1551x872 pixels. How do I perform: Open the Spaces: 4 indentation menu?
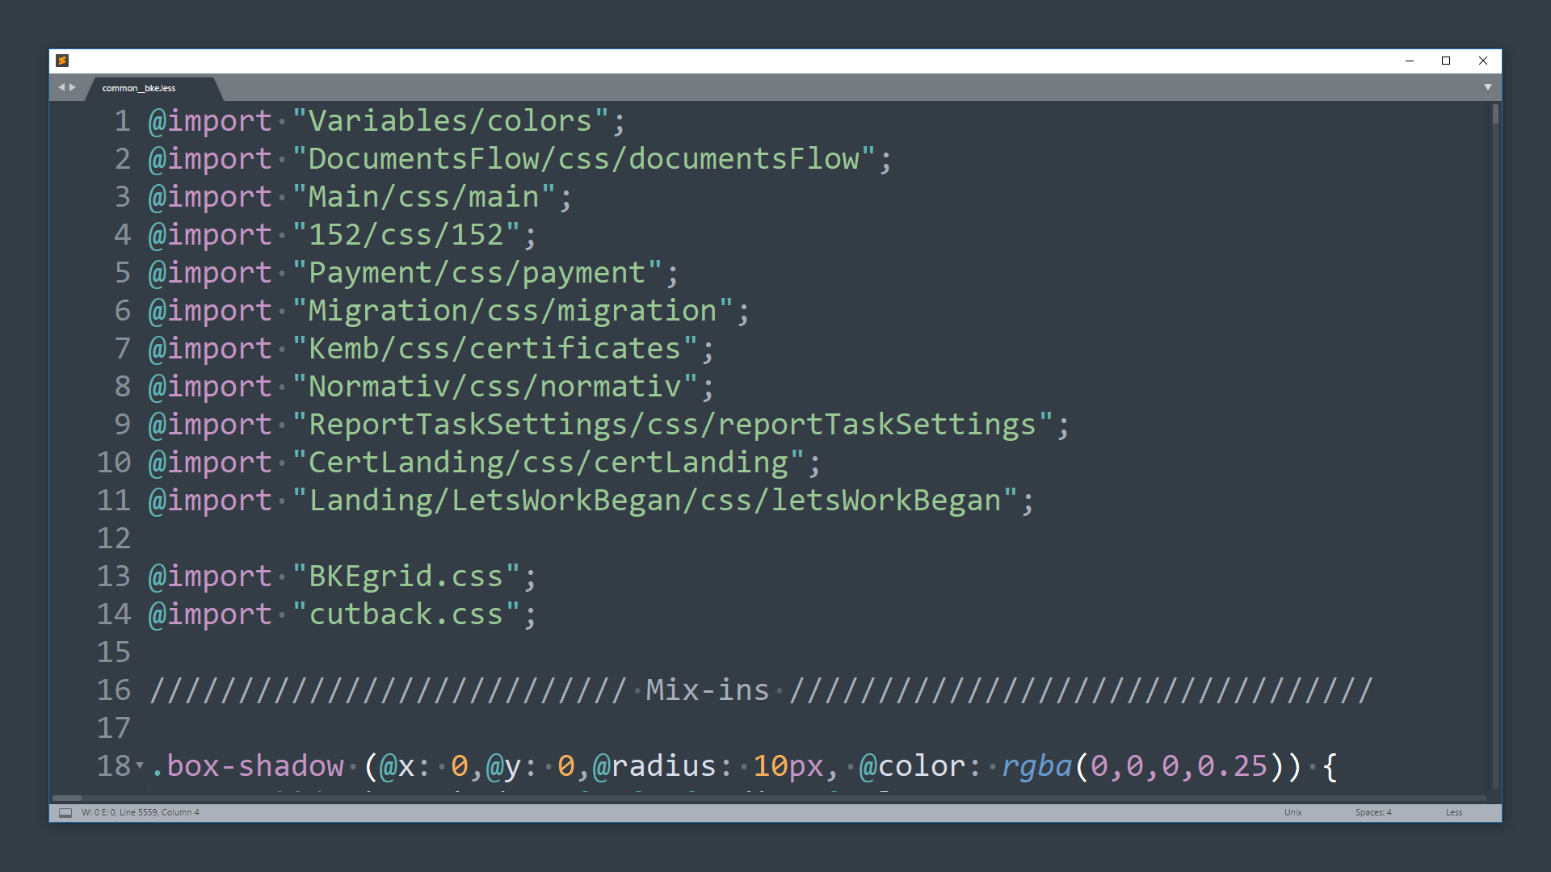click(x=1372, y=812)
